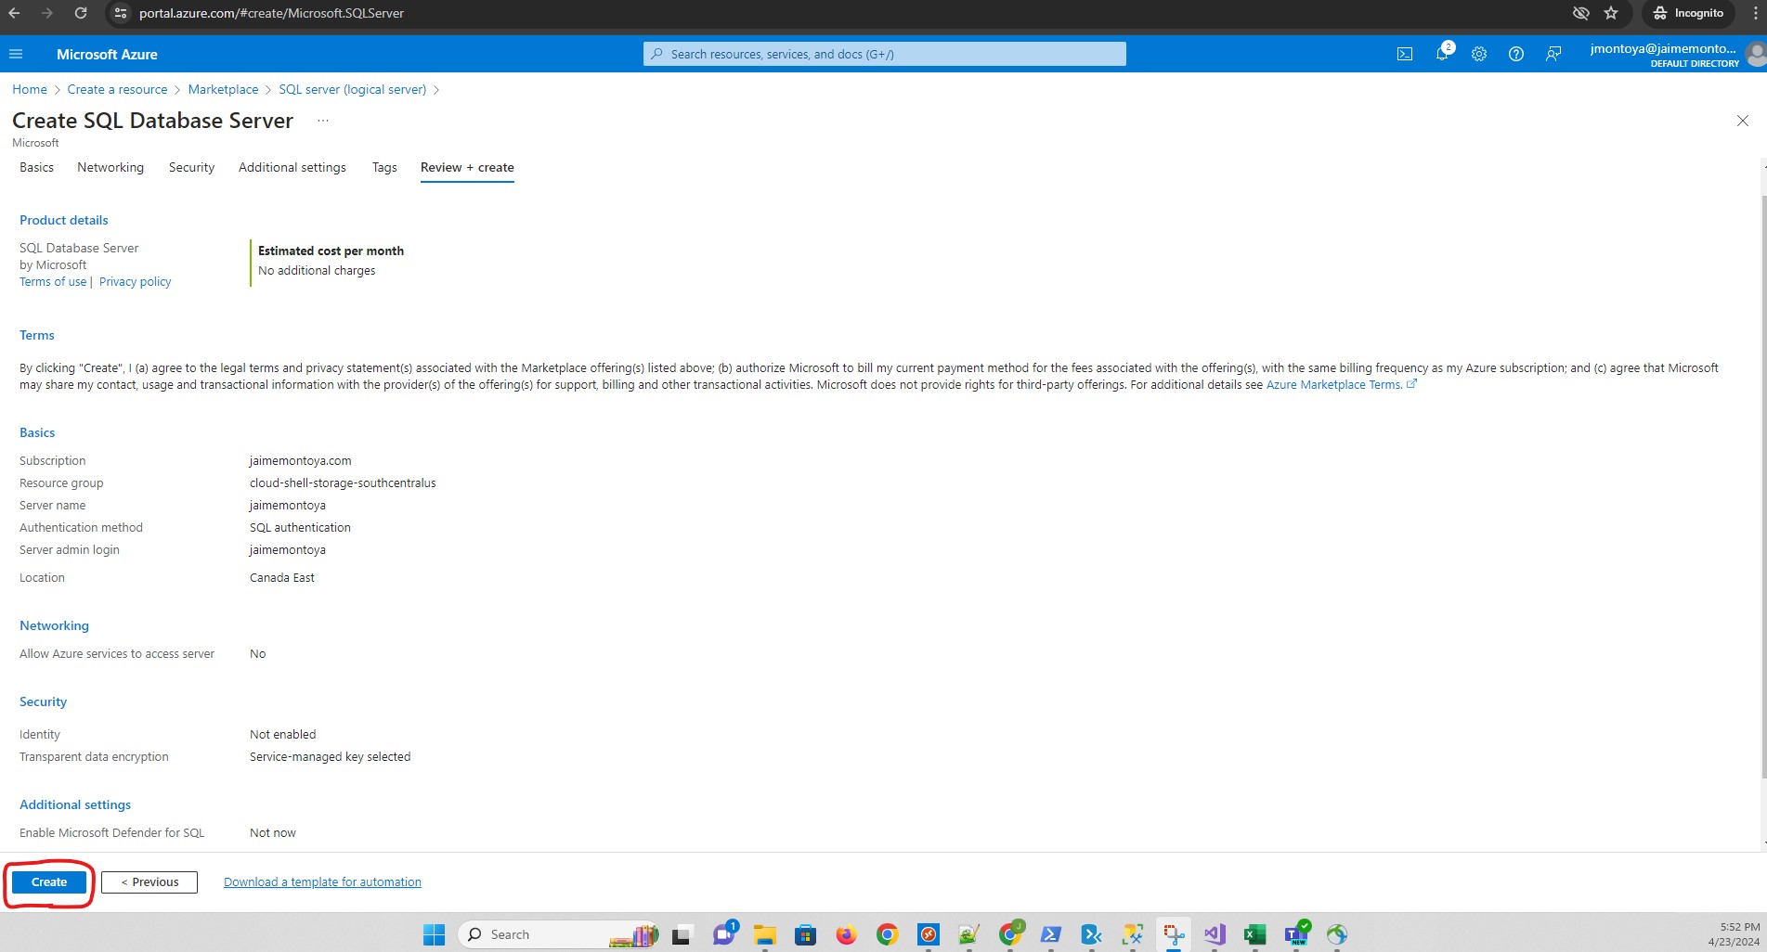Go back with the Previous button
The height and width of the screenshot is (952, 1767).
[149, 882]
